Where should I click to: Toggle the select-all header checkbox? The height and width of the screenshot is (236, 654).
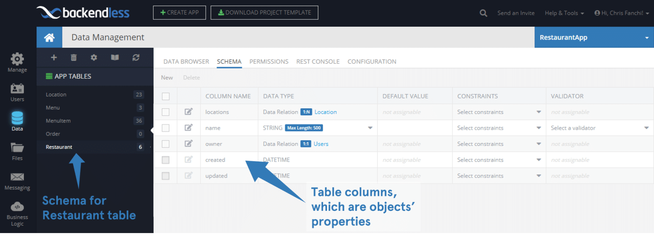(166, 96)
